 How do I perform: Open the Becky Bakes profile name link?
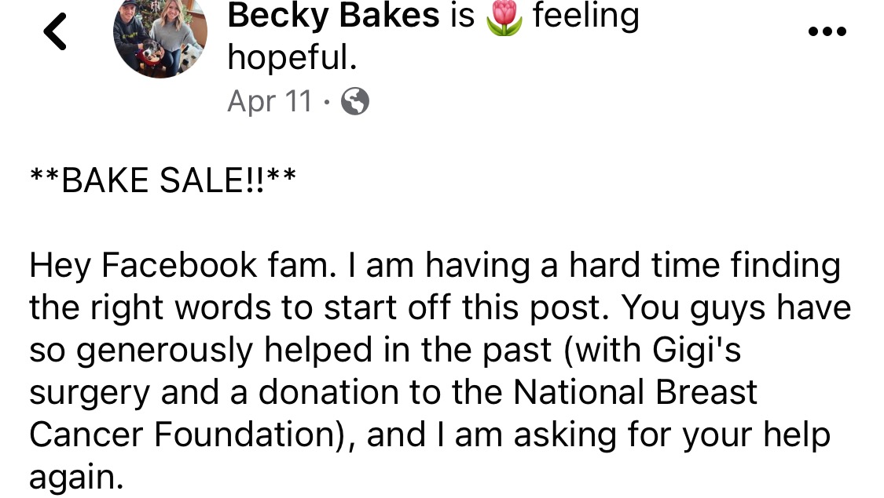click(x=333, y=16)
